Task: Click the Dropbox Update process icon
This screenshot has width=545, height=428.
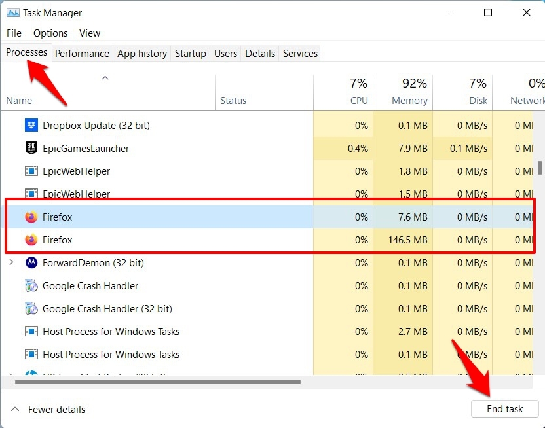Action: pyautogui.click(x=31, y=125)
